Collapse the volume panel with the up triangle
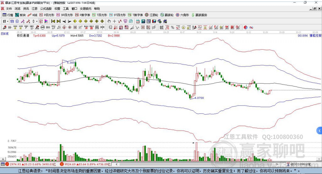The height and width of the screenshot is (174, 322). pos(3,159)
